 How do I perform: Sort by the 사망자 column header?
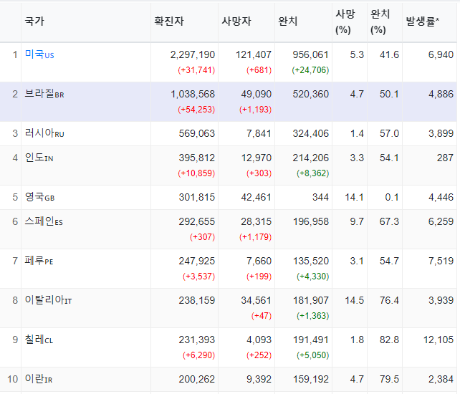click(x=236, y=21)
